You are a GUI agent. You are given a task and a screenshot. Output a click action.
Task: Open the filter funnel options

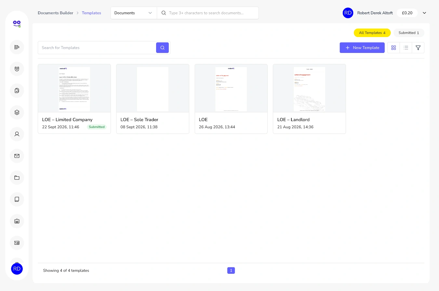click(418, 48)
